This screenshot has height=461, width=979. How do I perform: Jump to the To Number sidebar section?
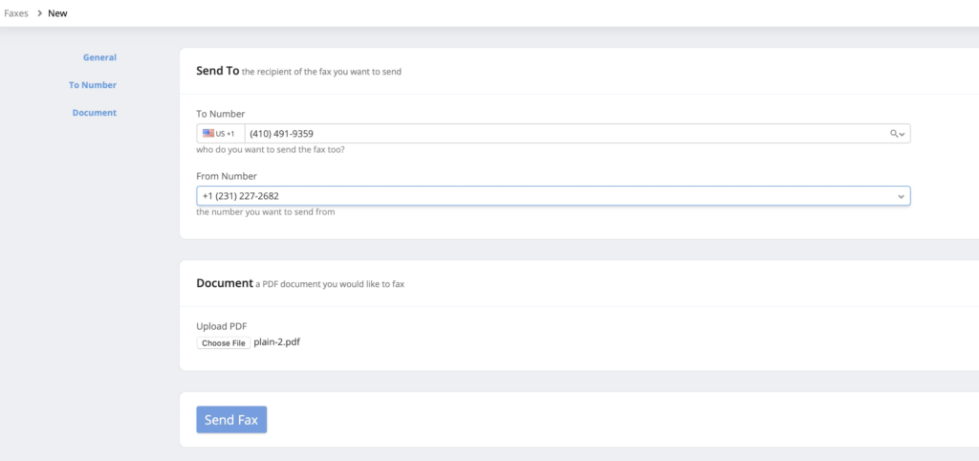point(92,85)
